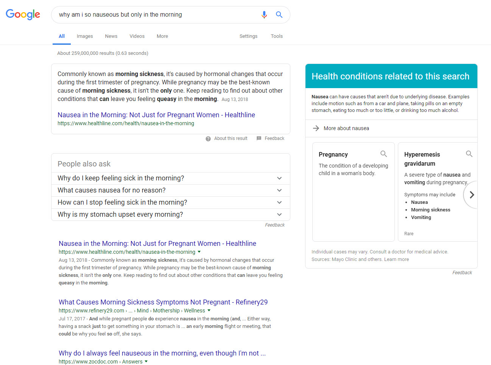Screen dimensions: 491x365
Task: Open Refinery29 morning sickness result link
Action: 163,302
